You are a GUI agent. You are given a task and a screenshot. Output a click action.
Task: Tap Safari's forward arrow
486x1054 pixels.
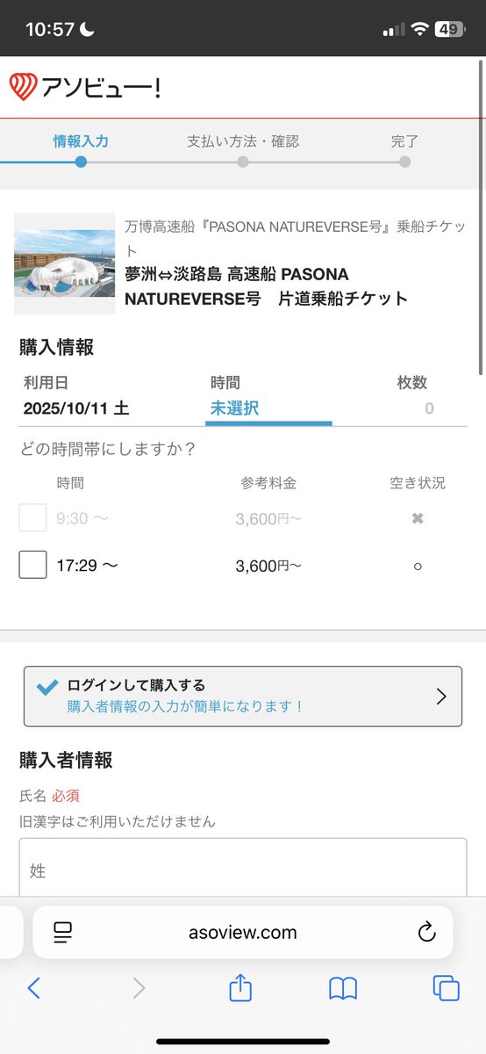pyautogui.click(x=138, y=988)
